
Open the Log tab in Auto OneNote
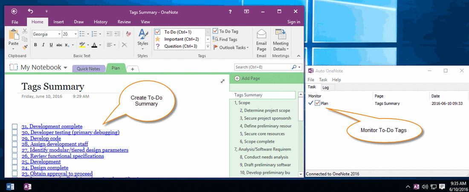[x=325, y=88]
